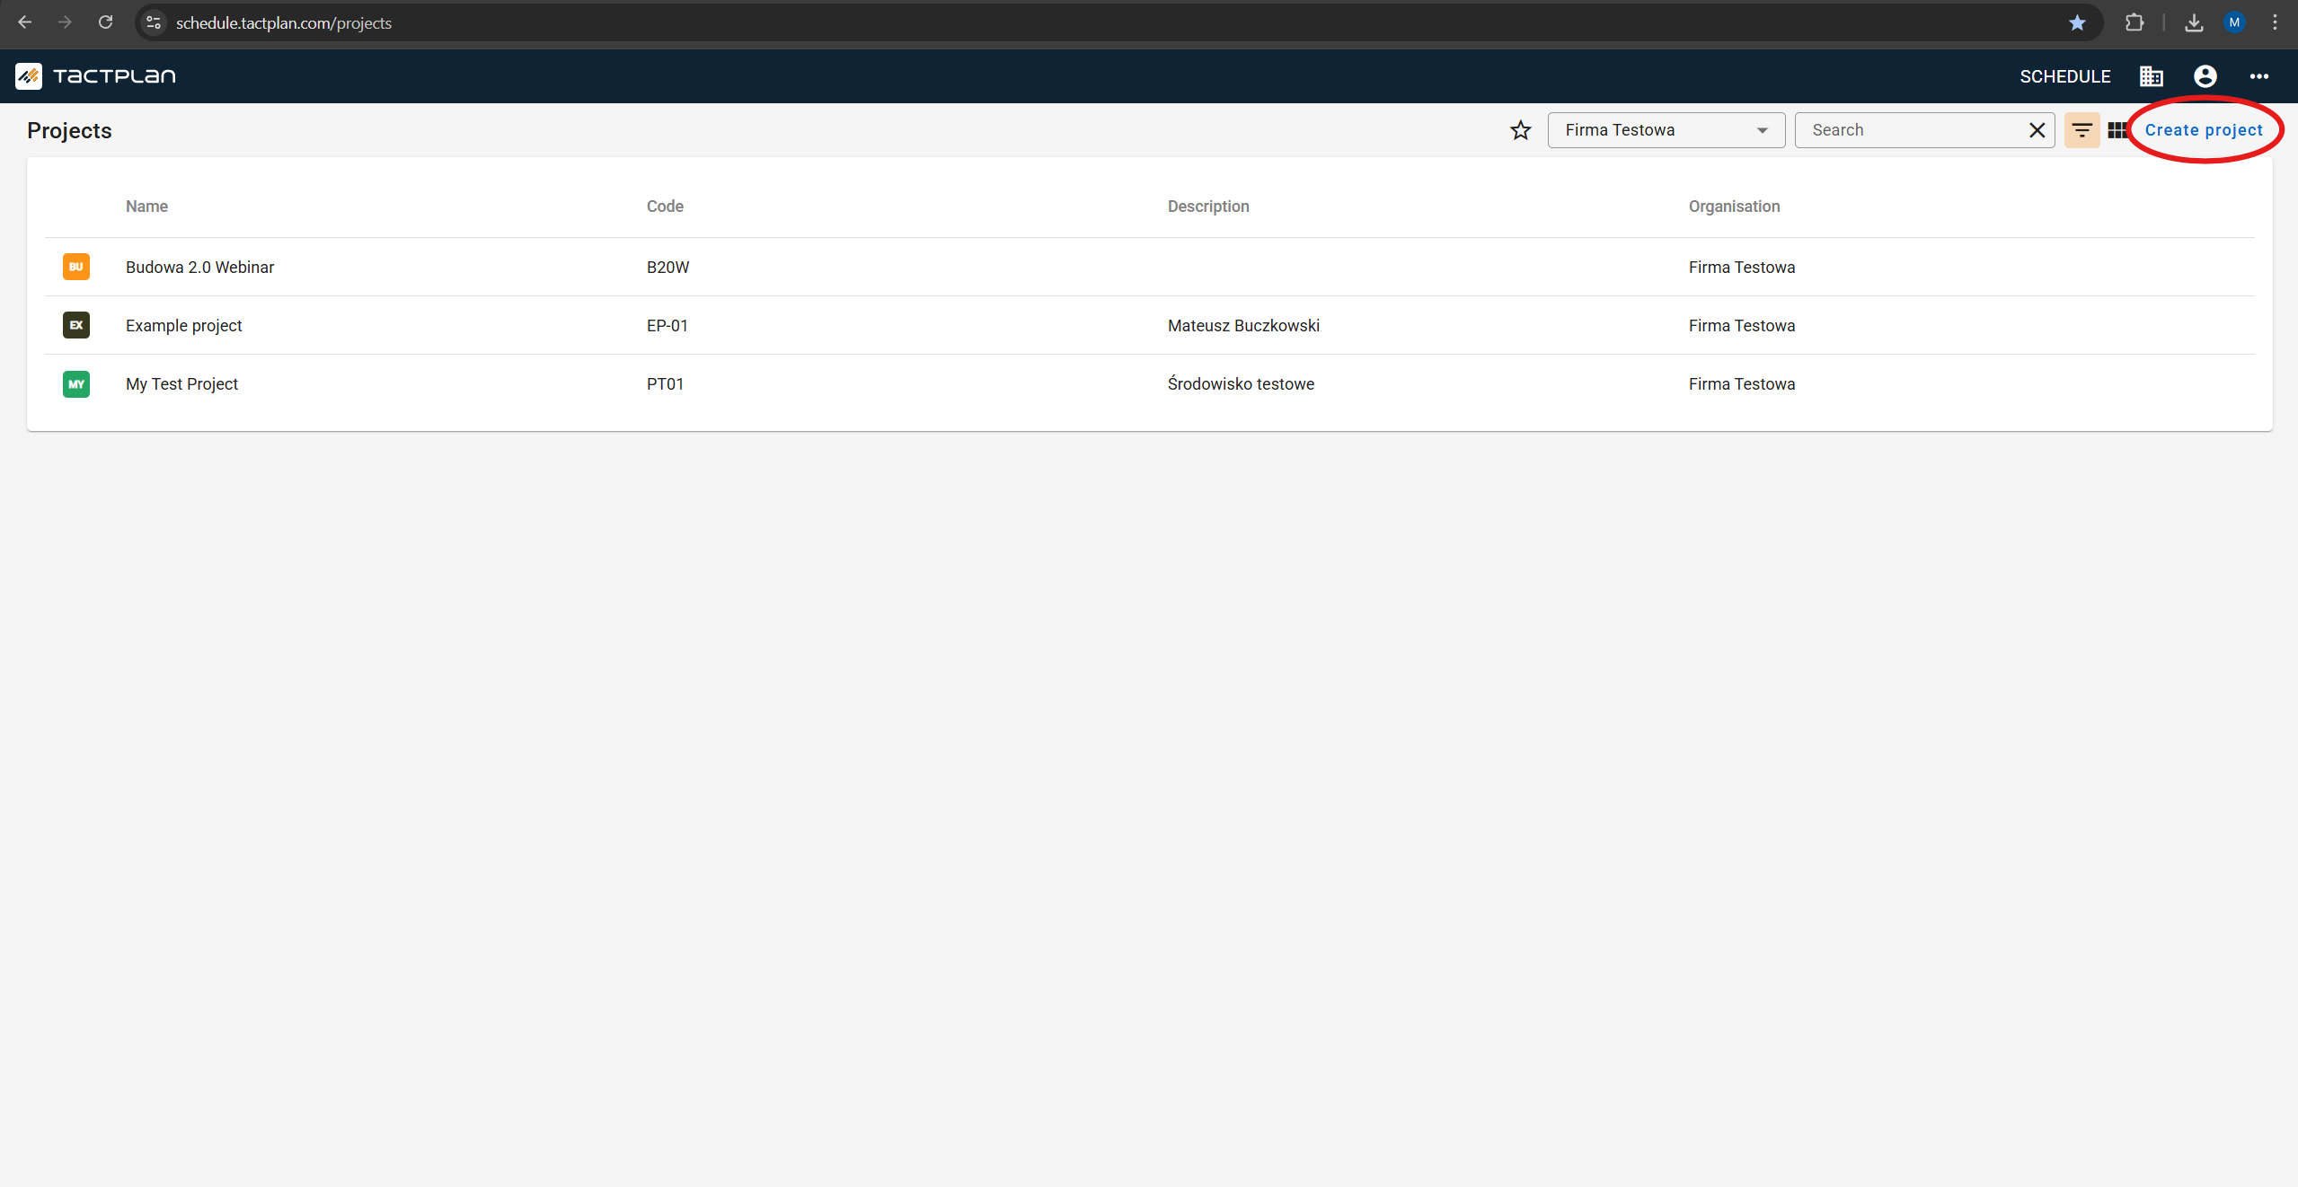2298x1187 pixels.
Task: Expand the Firma Testowa organisation dropdown
Action: (x=1666, y=130)
